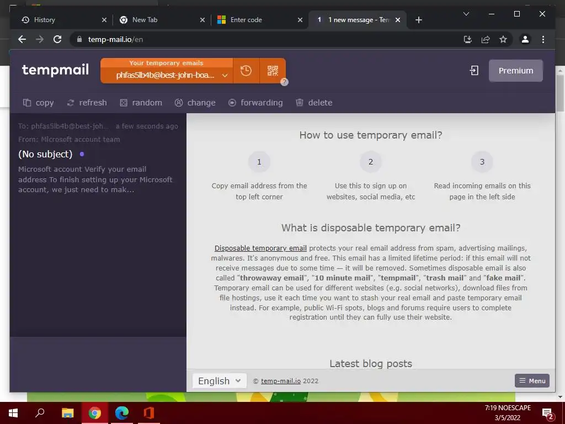
Task: Reload the page
Action: 57,39
